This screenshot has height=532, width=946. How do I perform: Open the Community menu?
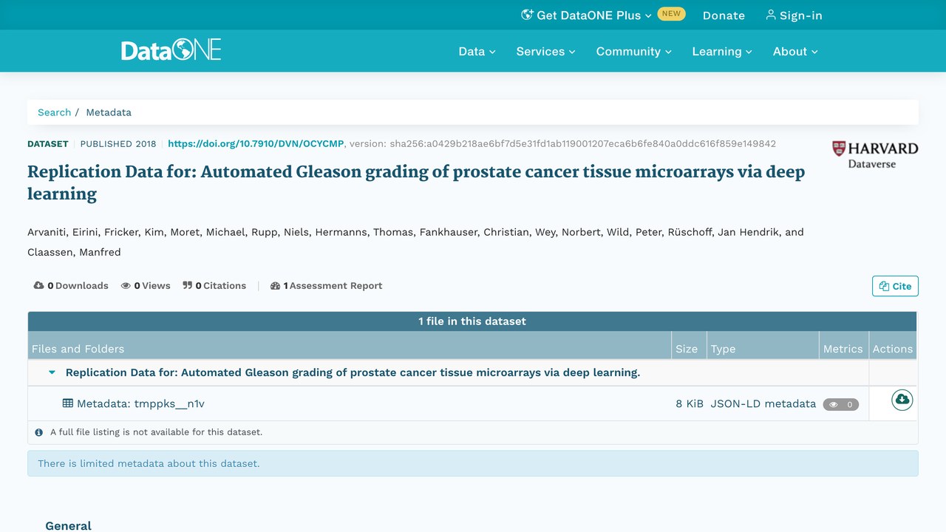tap(633, 51)
